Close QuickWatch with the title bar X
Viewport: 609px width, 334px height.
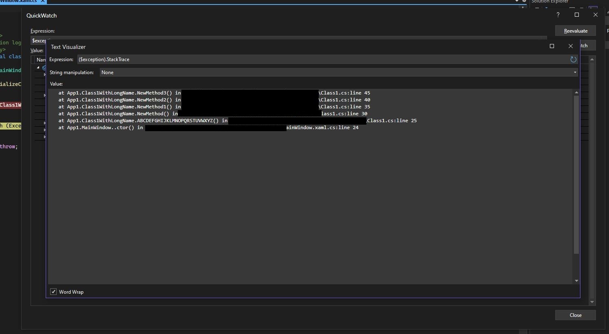point(596,15)
